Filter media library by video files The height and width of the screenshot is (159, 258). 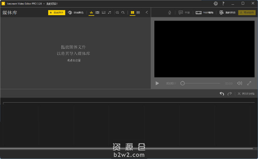point(97,12)
